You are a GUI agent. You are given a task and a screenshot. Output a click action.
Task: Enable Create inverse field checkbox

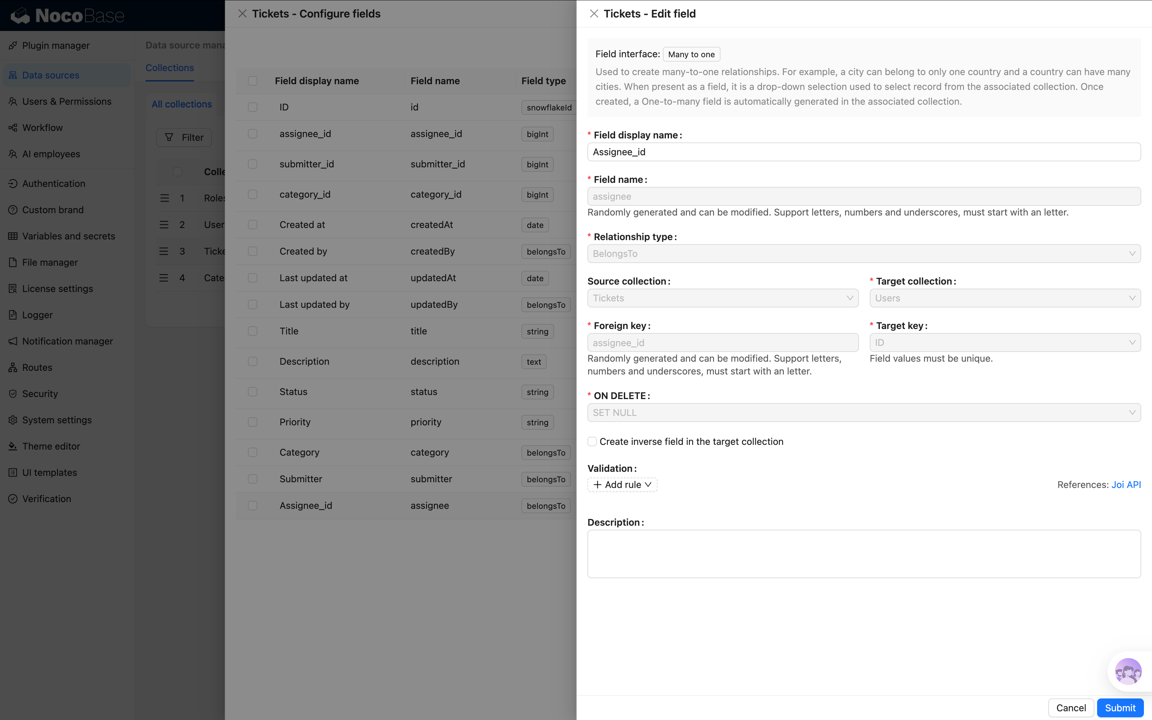click(592, 441)
